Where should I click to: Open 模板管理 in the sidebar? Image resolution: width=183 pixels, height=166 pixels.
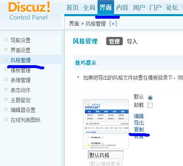click(21, 71)
